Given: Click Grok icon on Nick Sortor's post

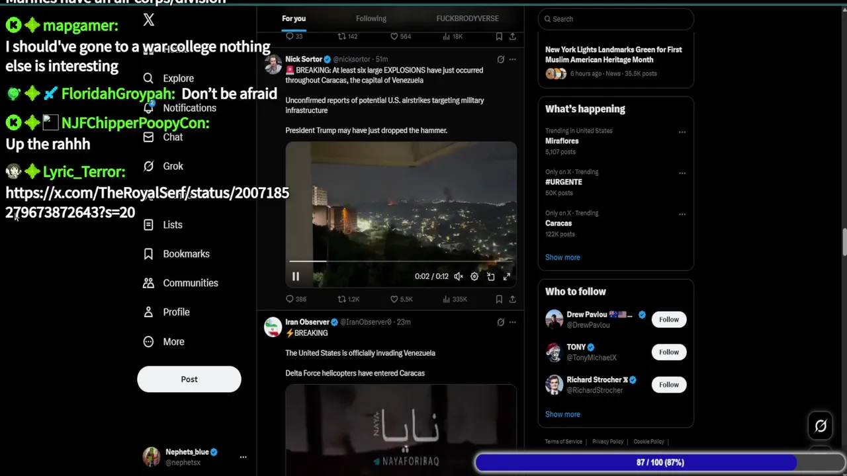Looking at the screenshot, I should (x=500, y=59).
